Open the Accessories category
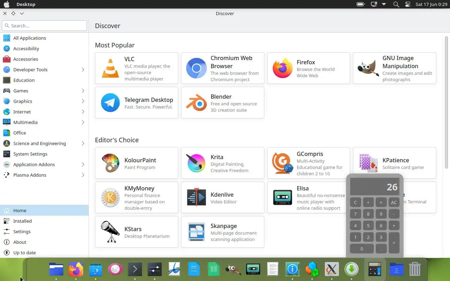450x281 pixels. click(44, 59)
